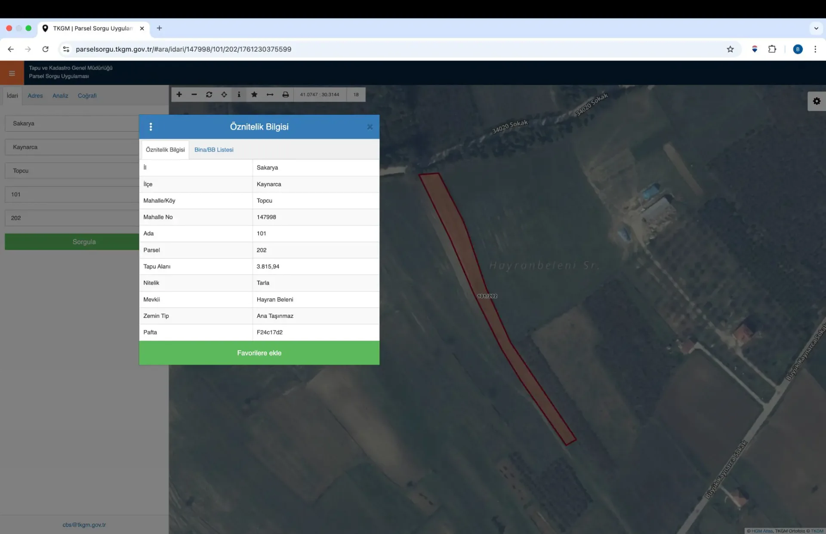Open map settings gear icon
This screenshot has height=534, width=826.
click(817, 101)
